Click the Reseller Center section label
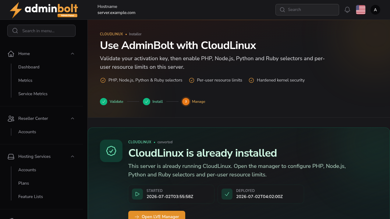This screenshot has width=390, height=219. click(33, 118)
